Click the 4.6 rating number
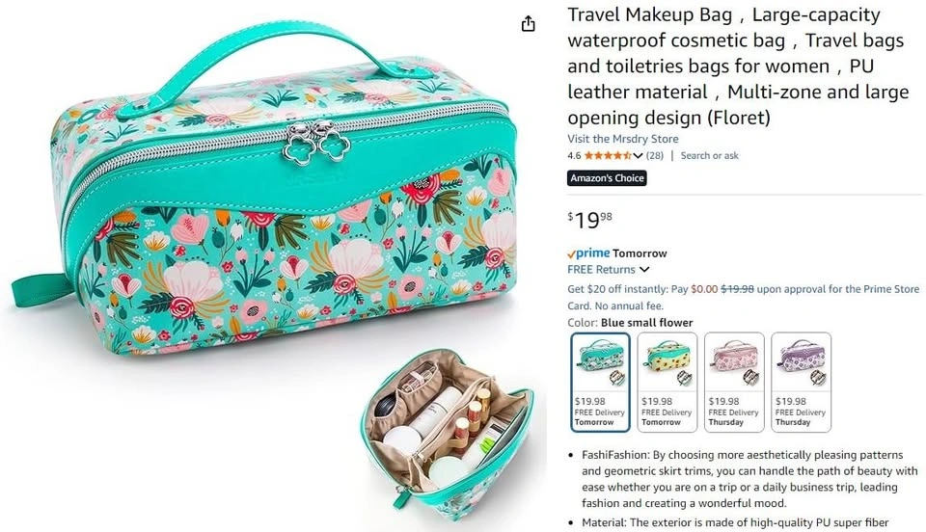This screenshot has width=926, height=532. tap(574, 156)
